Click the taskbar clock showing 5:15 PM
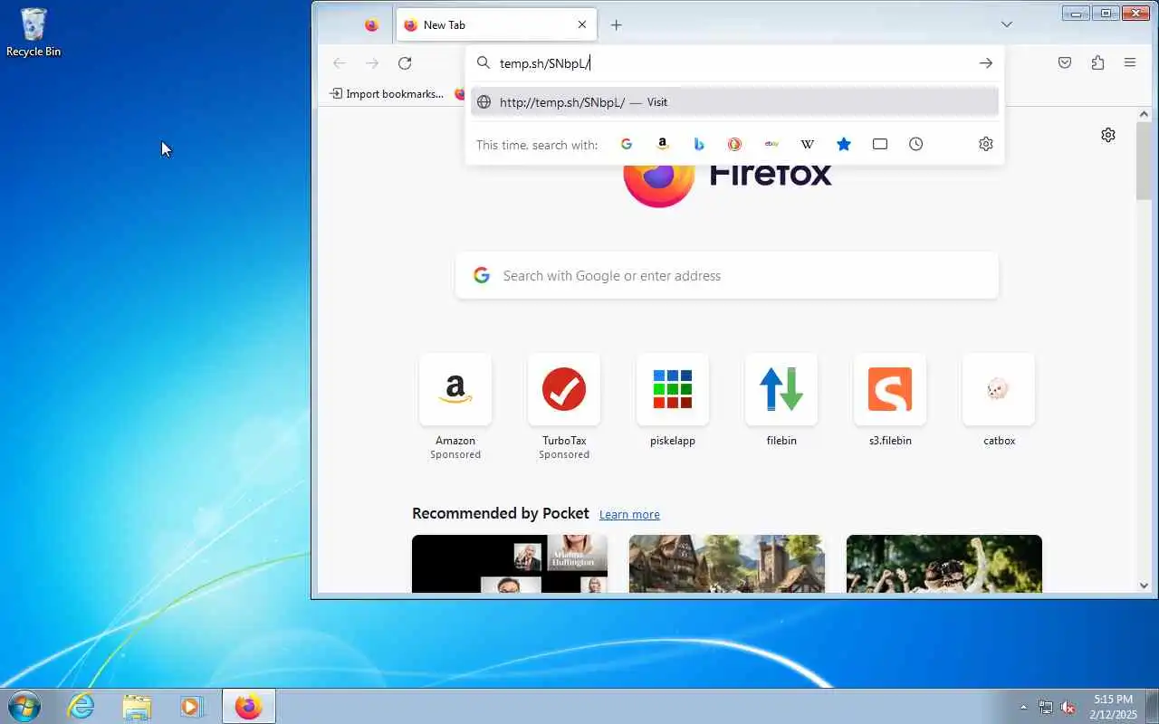Viewport: 1159px width, 724px height. [x=1113, y=707]
